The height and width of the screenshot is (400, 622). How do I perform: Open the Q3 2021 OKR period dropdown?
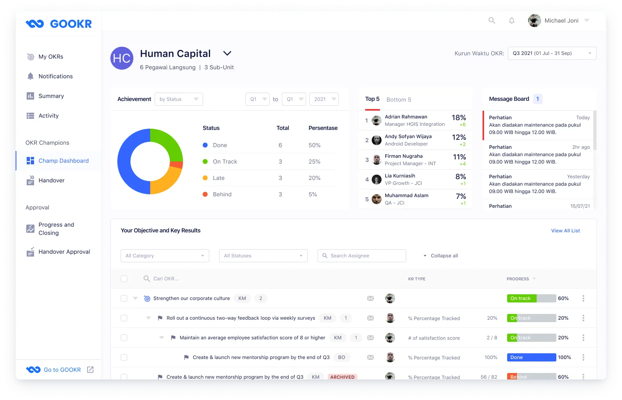(552, 53)
